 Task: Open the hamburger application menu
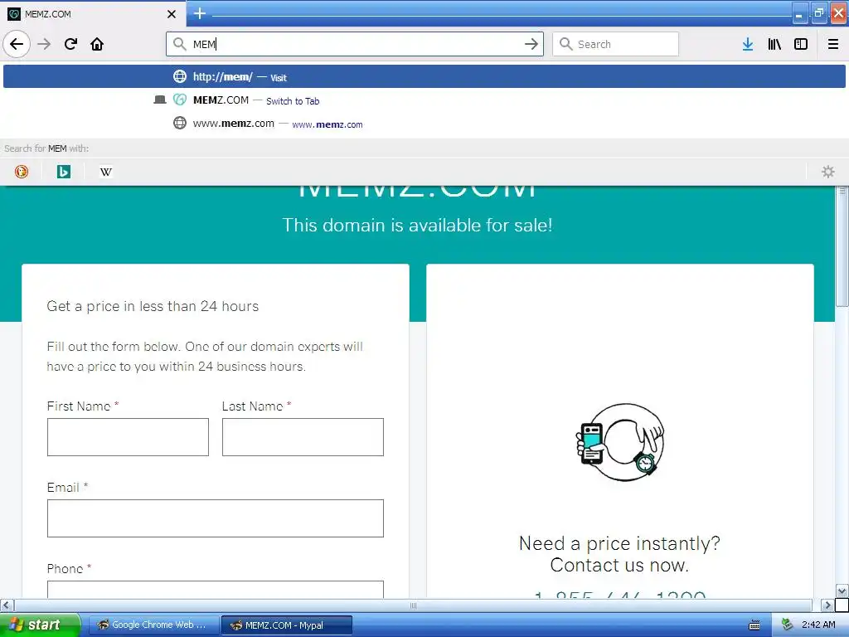833,44
